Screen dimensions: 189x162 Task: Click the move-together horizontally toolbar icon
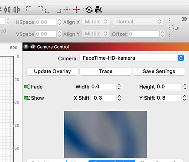point(16,10)
